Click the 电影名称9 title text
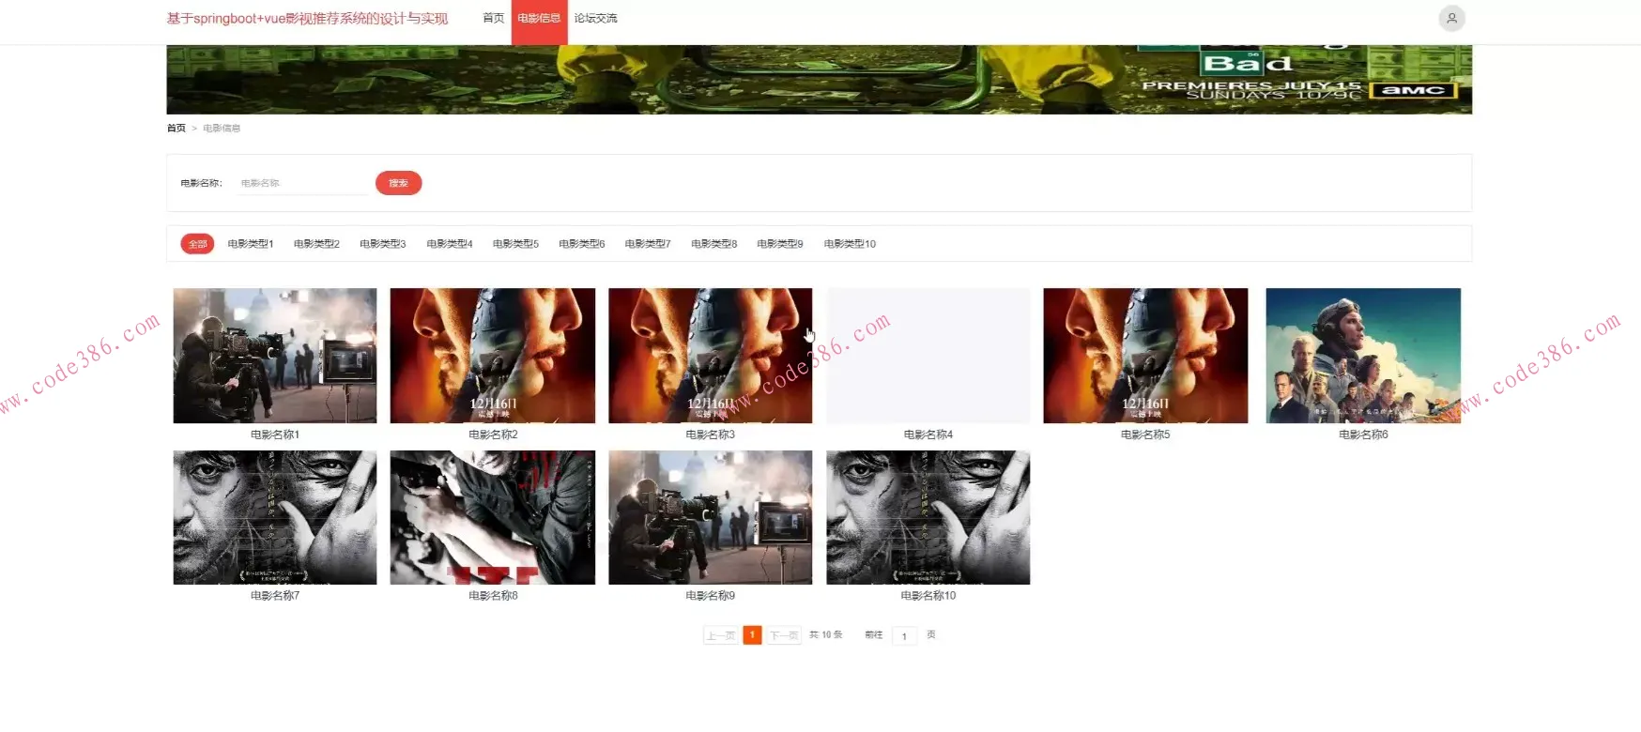The width and height of the screenshot is (1641, 732). pos(711,596)
